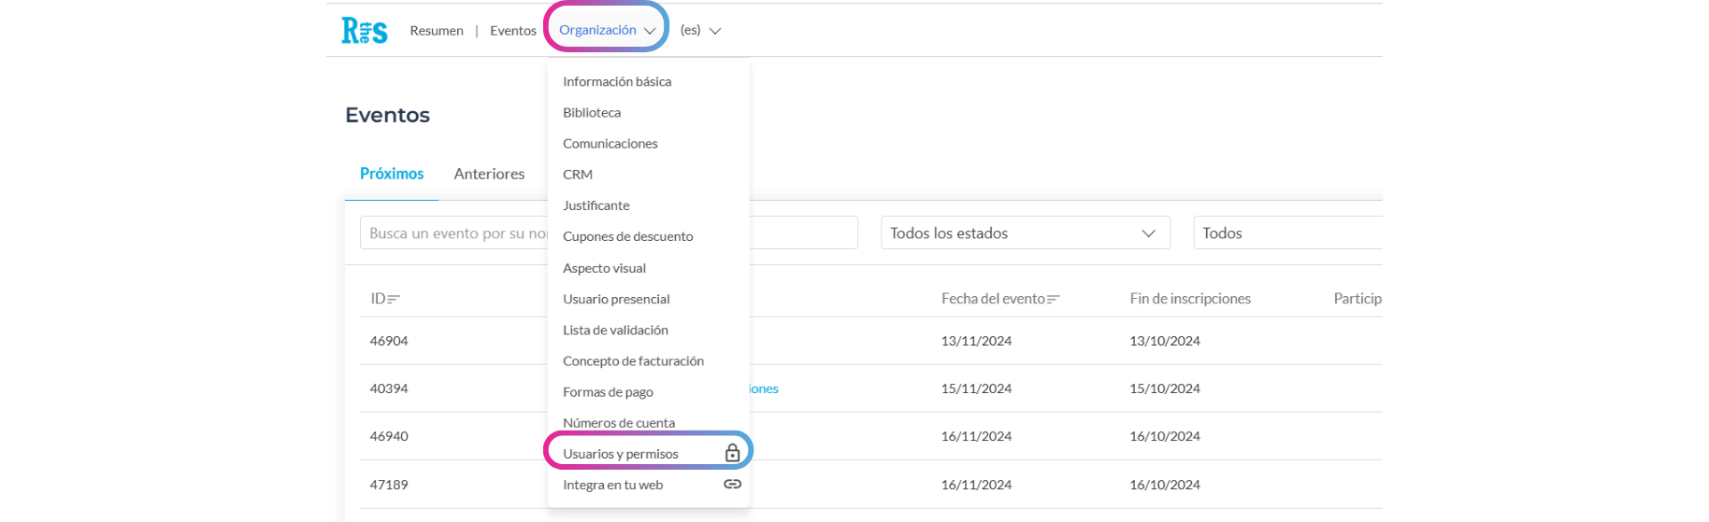Image resolution: width=1709 pixels, height=522 pixels.
Task: Go to Formas de pago
Action: click(608, 392)
